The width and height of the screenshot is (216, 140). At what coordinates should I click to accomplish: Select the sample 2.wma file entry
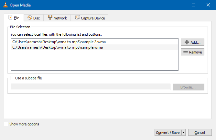[x=94, y=42]
